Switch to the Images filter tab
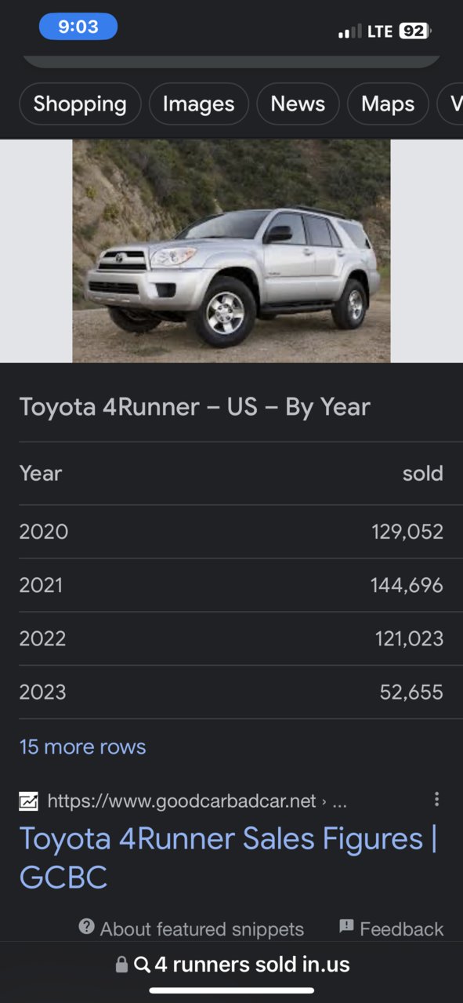 tap(198, 104)
